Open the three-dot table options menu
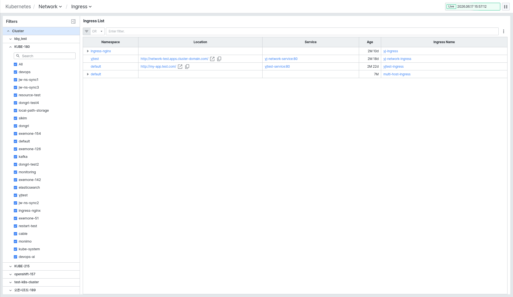The image size is (513, 297). (504, 31)
